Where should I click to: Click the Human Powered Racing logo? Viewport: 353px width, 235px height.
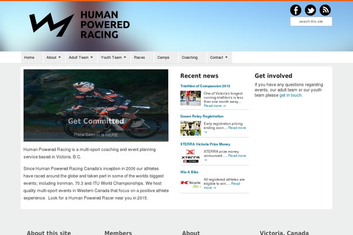[79, 25]
